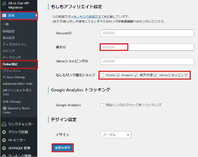Open XML-Sitemap settings
198x157 pixels.
coord(12,102)
